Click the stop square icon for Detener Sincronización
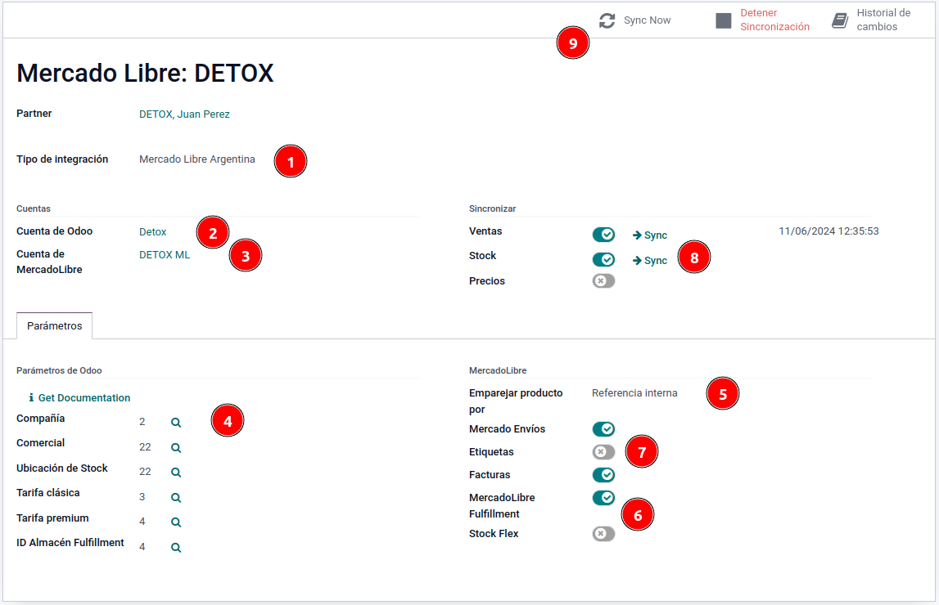This screenshot has height=605, width=939. coord(724,20)
